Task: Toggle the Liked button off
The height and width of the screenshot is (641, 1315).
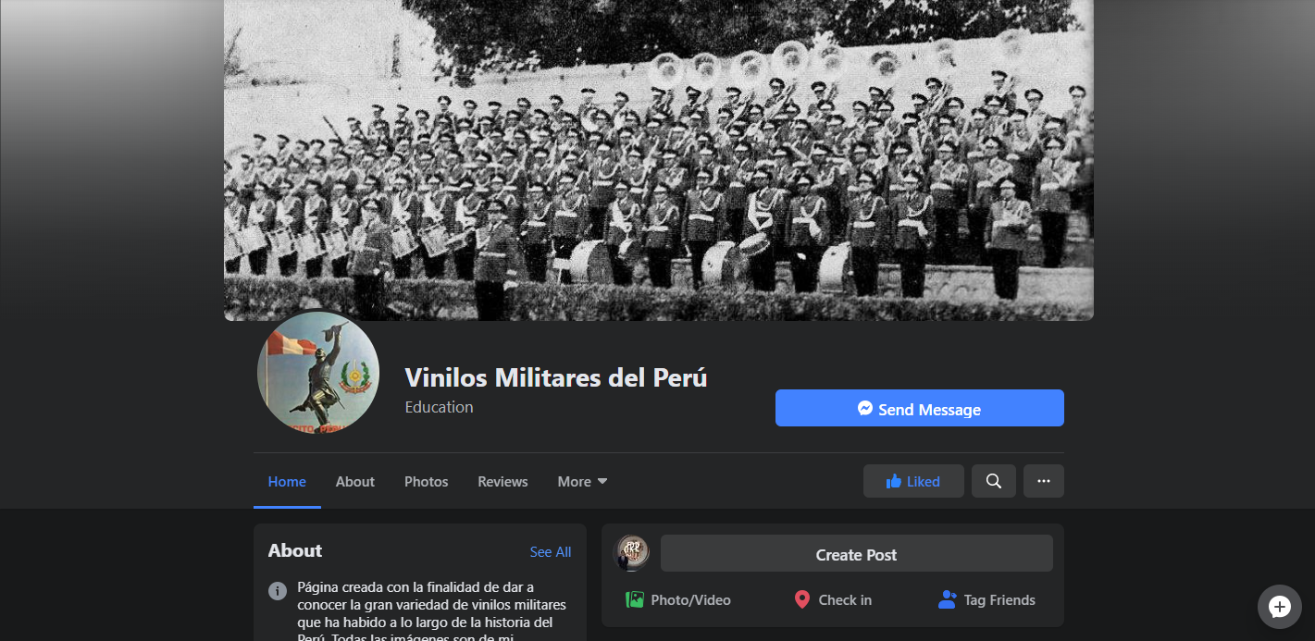Action: point(913,481)
